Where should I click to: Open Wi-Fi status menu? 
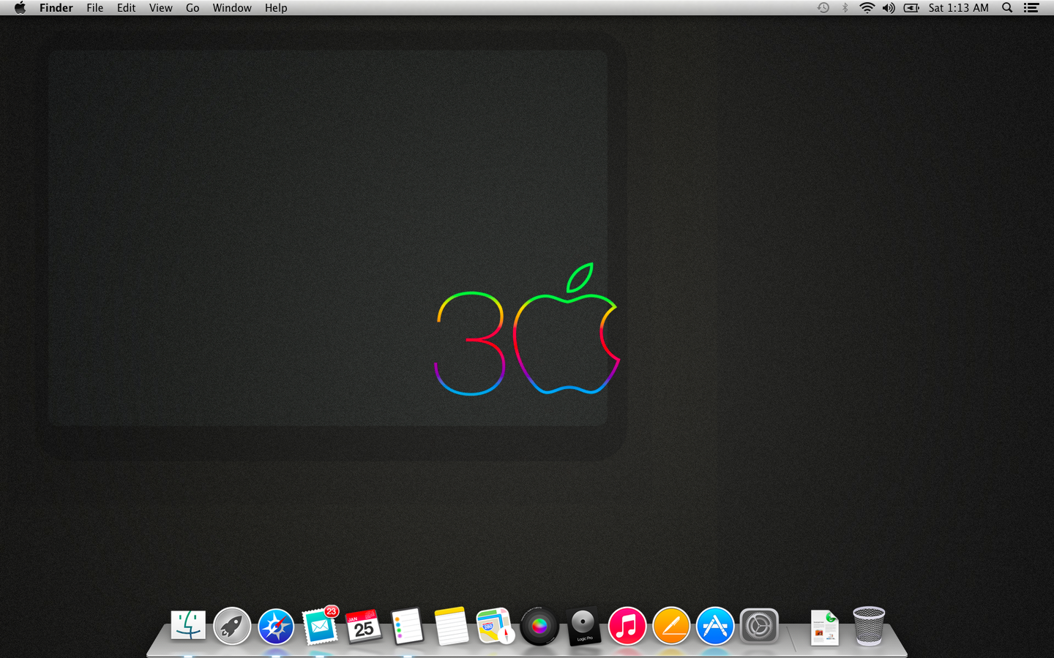867,7
